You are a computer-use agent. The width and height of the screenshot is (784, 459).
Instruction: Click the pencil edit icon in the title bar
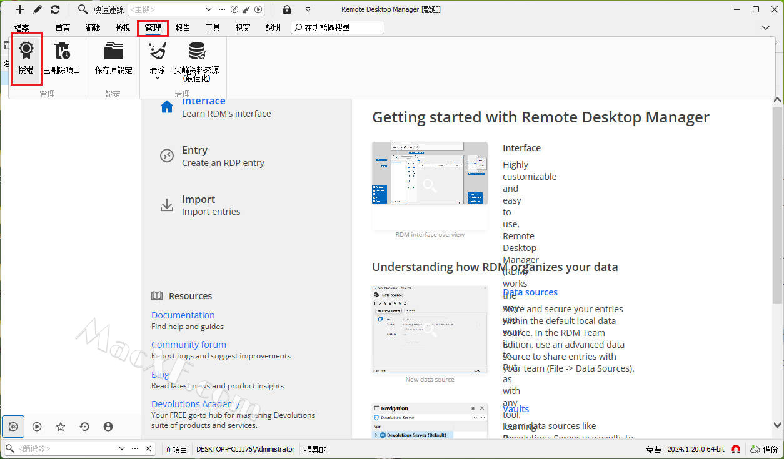(38, 9)
